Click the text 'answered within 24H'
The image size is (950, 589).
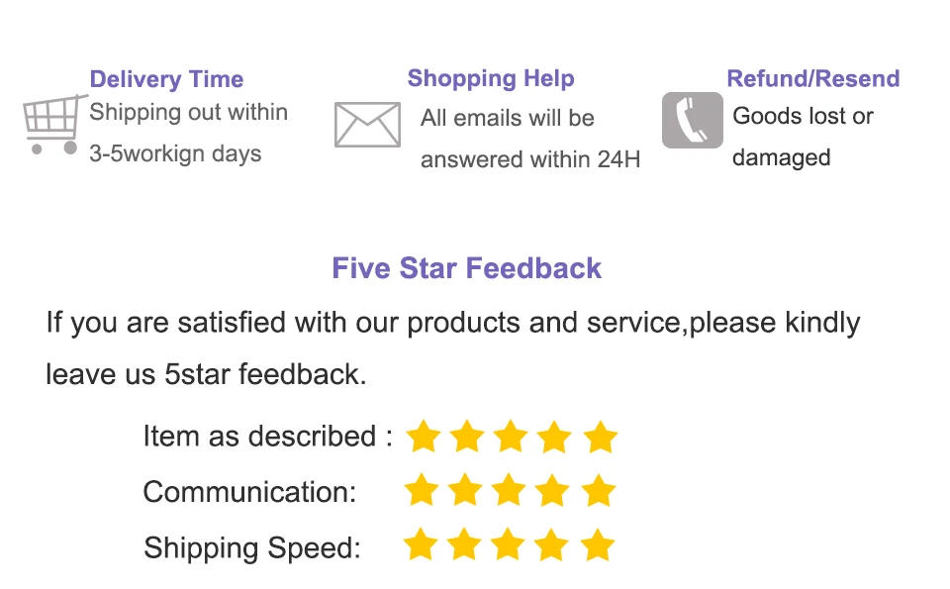pos(530,159)
